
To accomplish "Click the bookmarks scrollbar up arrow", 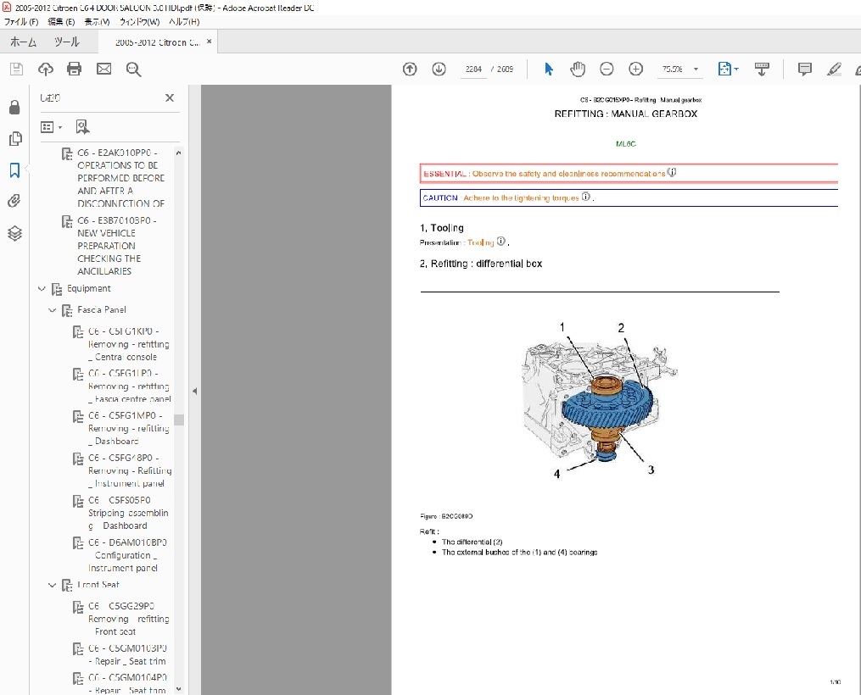I will [178, 153].
